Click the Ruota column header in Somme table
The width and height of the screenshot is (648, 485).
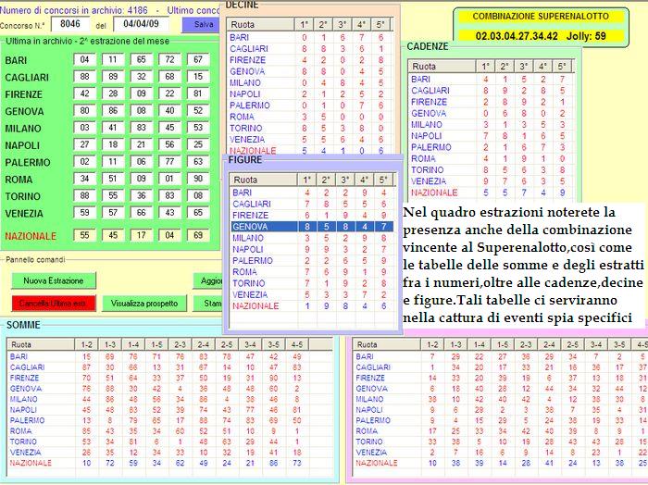[41, 344]
